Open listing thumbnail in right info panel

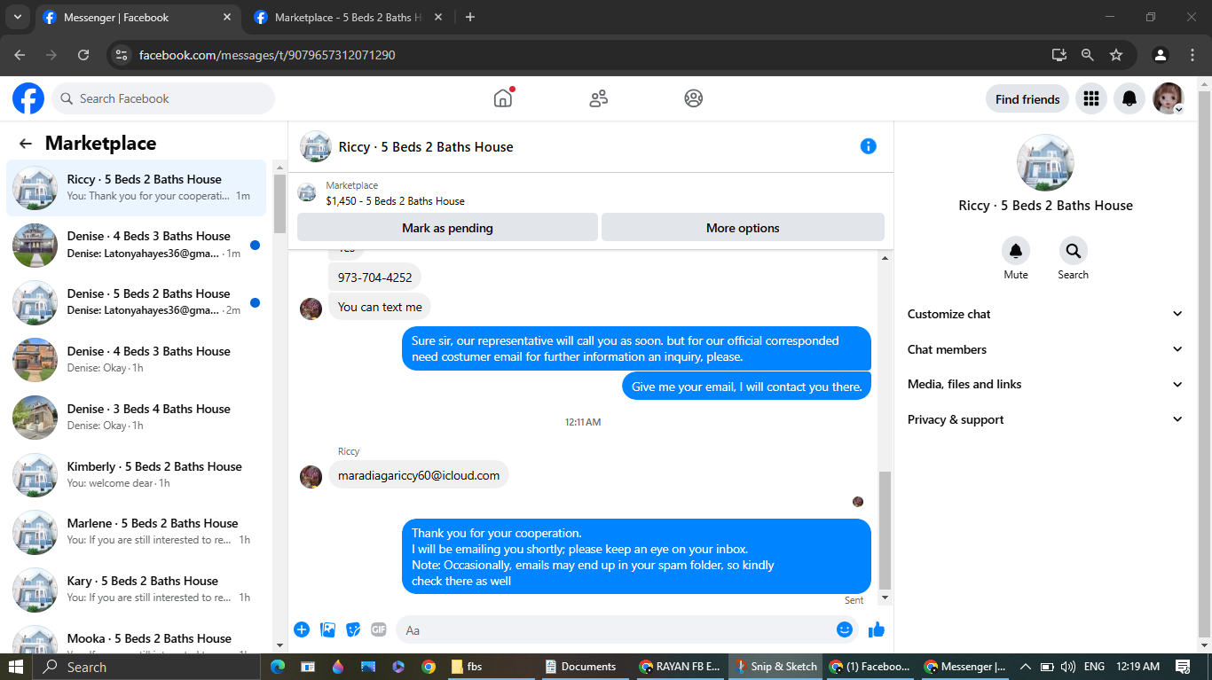pos(1045,163)
